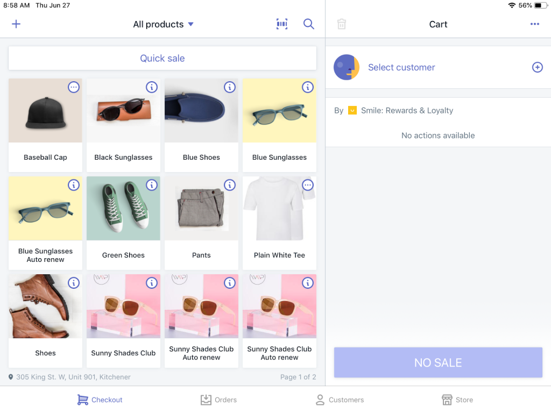The image size is (551, 413).
Task: Switch to the Customers tab
Action: 340,400
